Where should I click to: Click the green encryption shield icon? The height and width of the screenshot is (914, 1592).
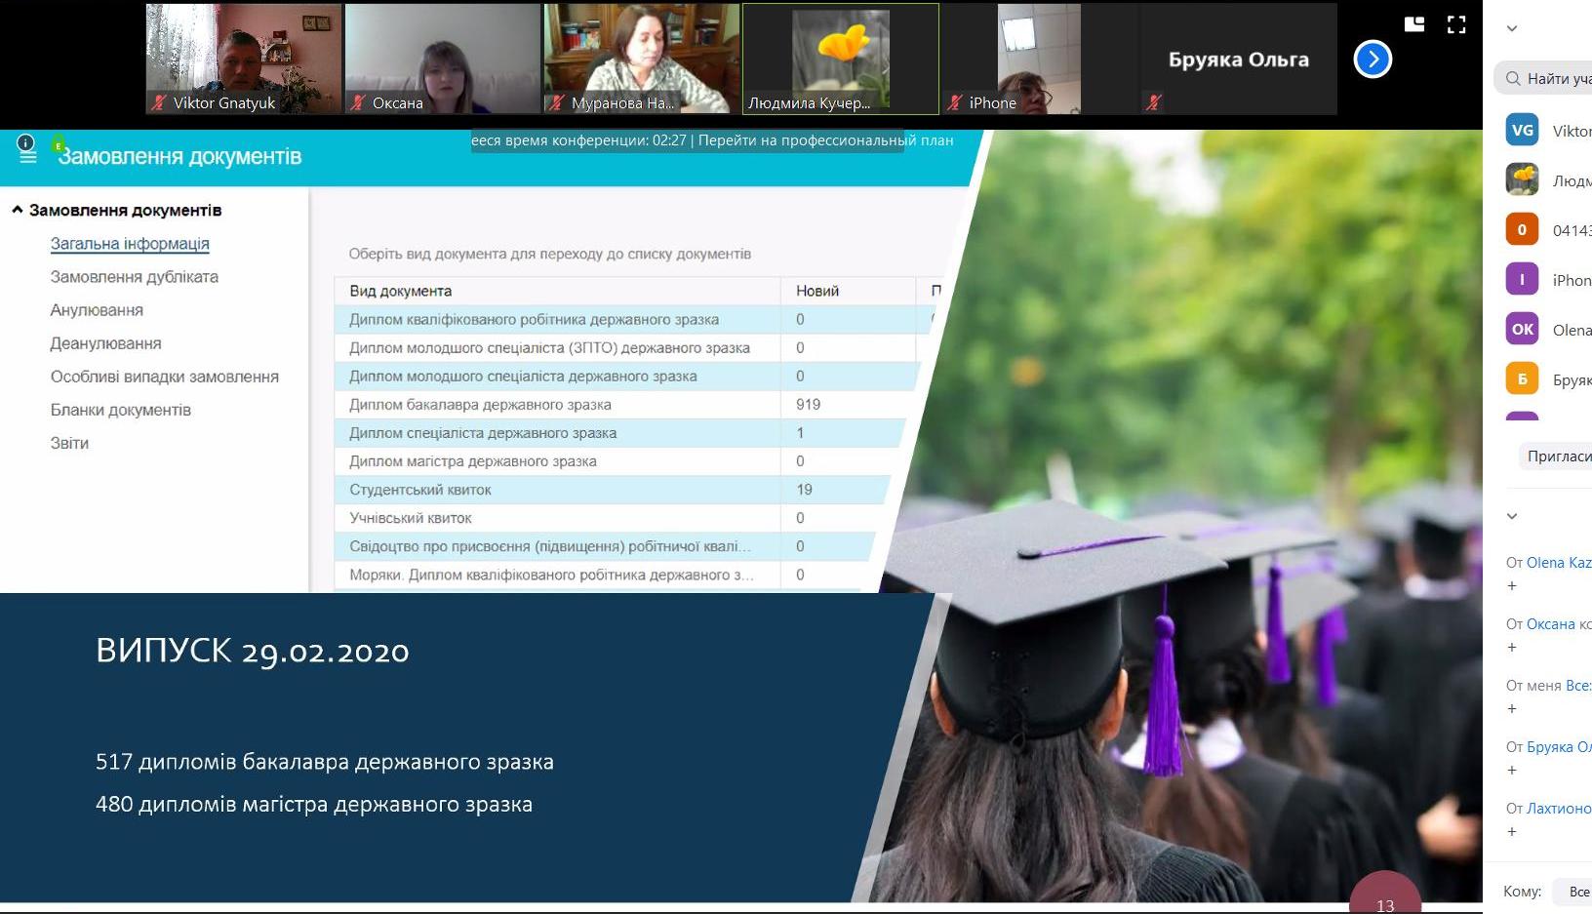click(x=59, y=144)
